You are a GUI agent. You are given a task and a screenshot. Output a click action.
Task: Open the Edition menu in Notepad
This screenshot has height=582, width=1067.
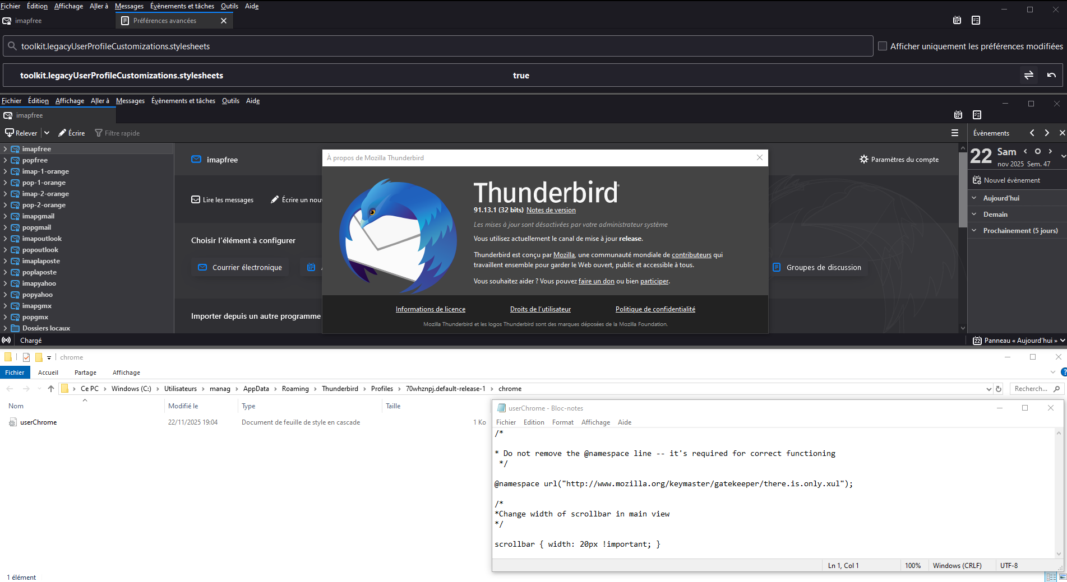534,422
